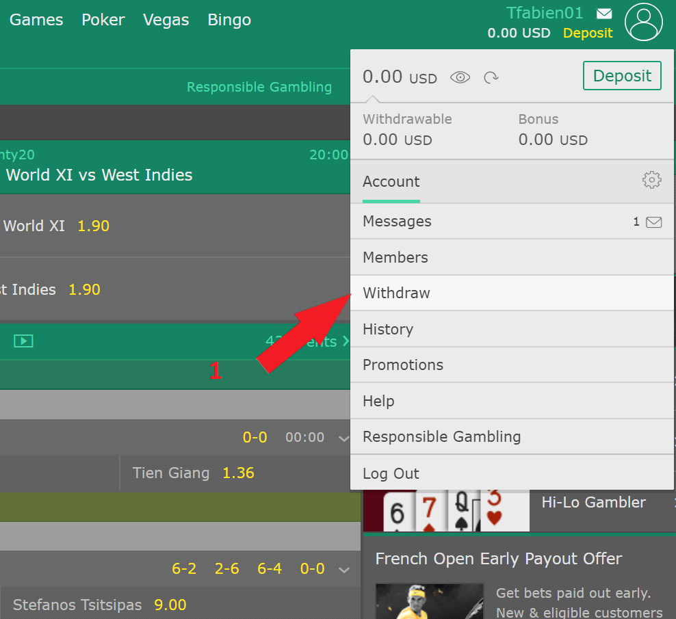Click the envelope icon beside Tfabien01
The width and height of the screenshot is (676, 619).
pos(604,14)
